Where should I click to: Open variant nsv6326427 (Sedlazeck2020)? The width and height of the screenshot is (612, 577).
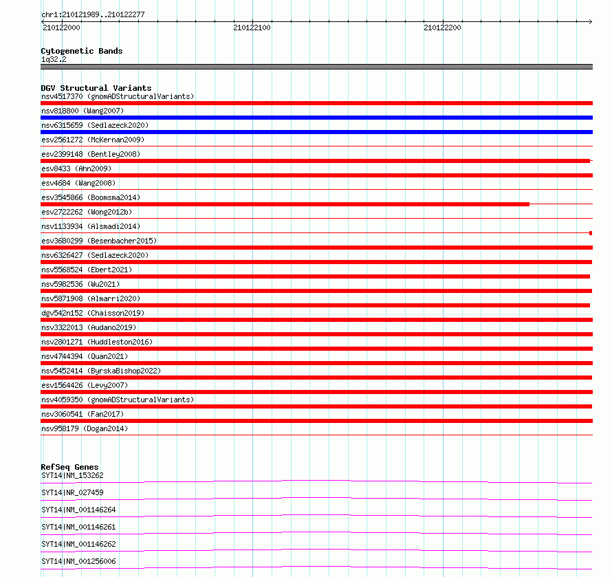[x=95, y=255]
